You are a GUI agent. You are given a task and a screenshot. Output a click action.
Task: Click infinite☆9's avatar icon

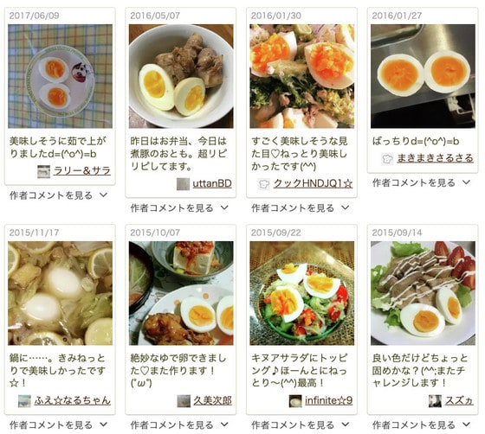295,400
